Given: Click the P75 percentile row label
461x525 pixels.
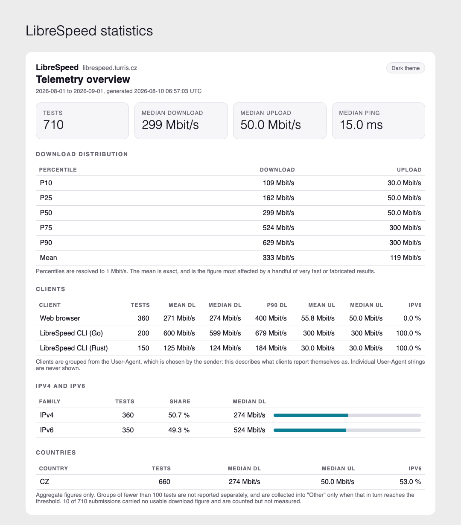Looking at the screenshot, I should coord(46,228).
